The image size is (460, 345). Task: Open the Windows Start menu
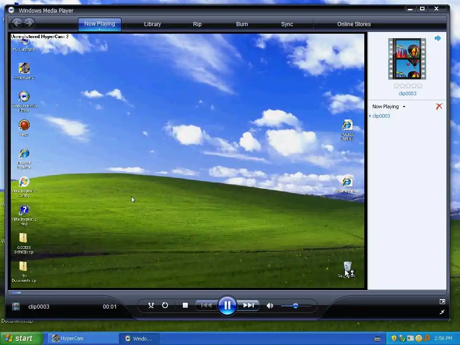(21, 338)
